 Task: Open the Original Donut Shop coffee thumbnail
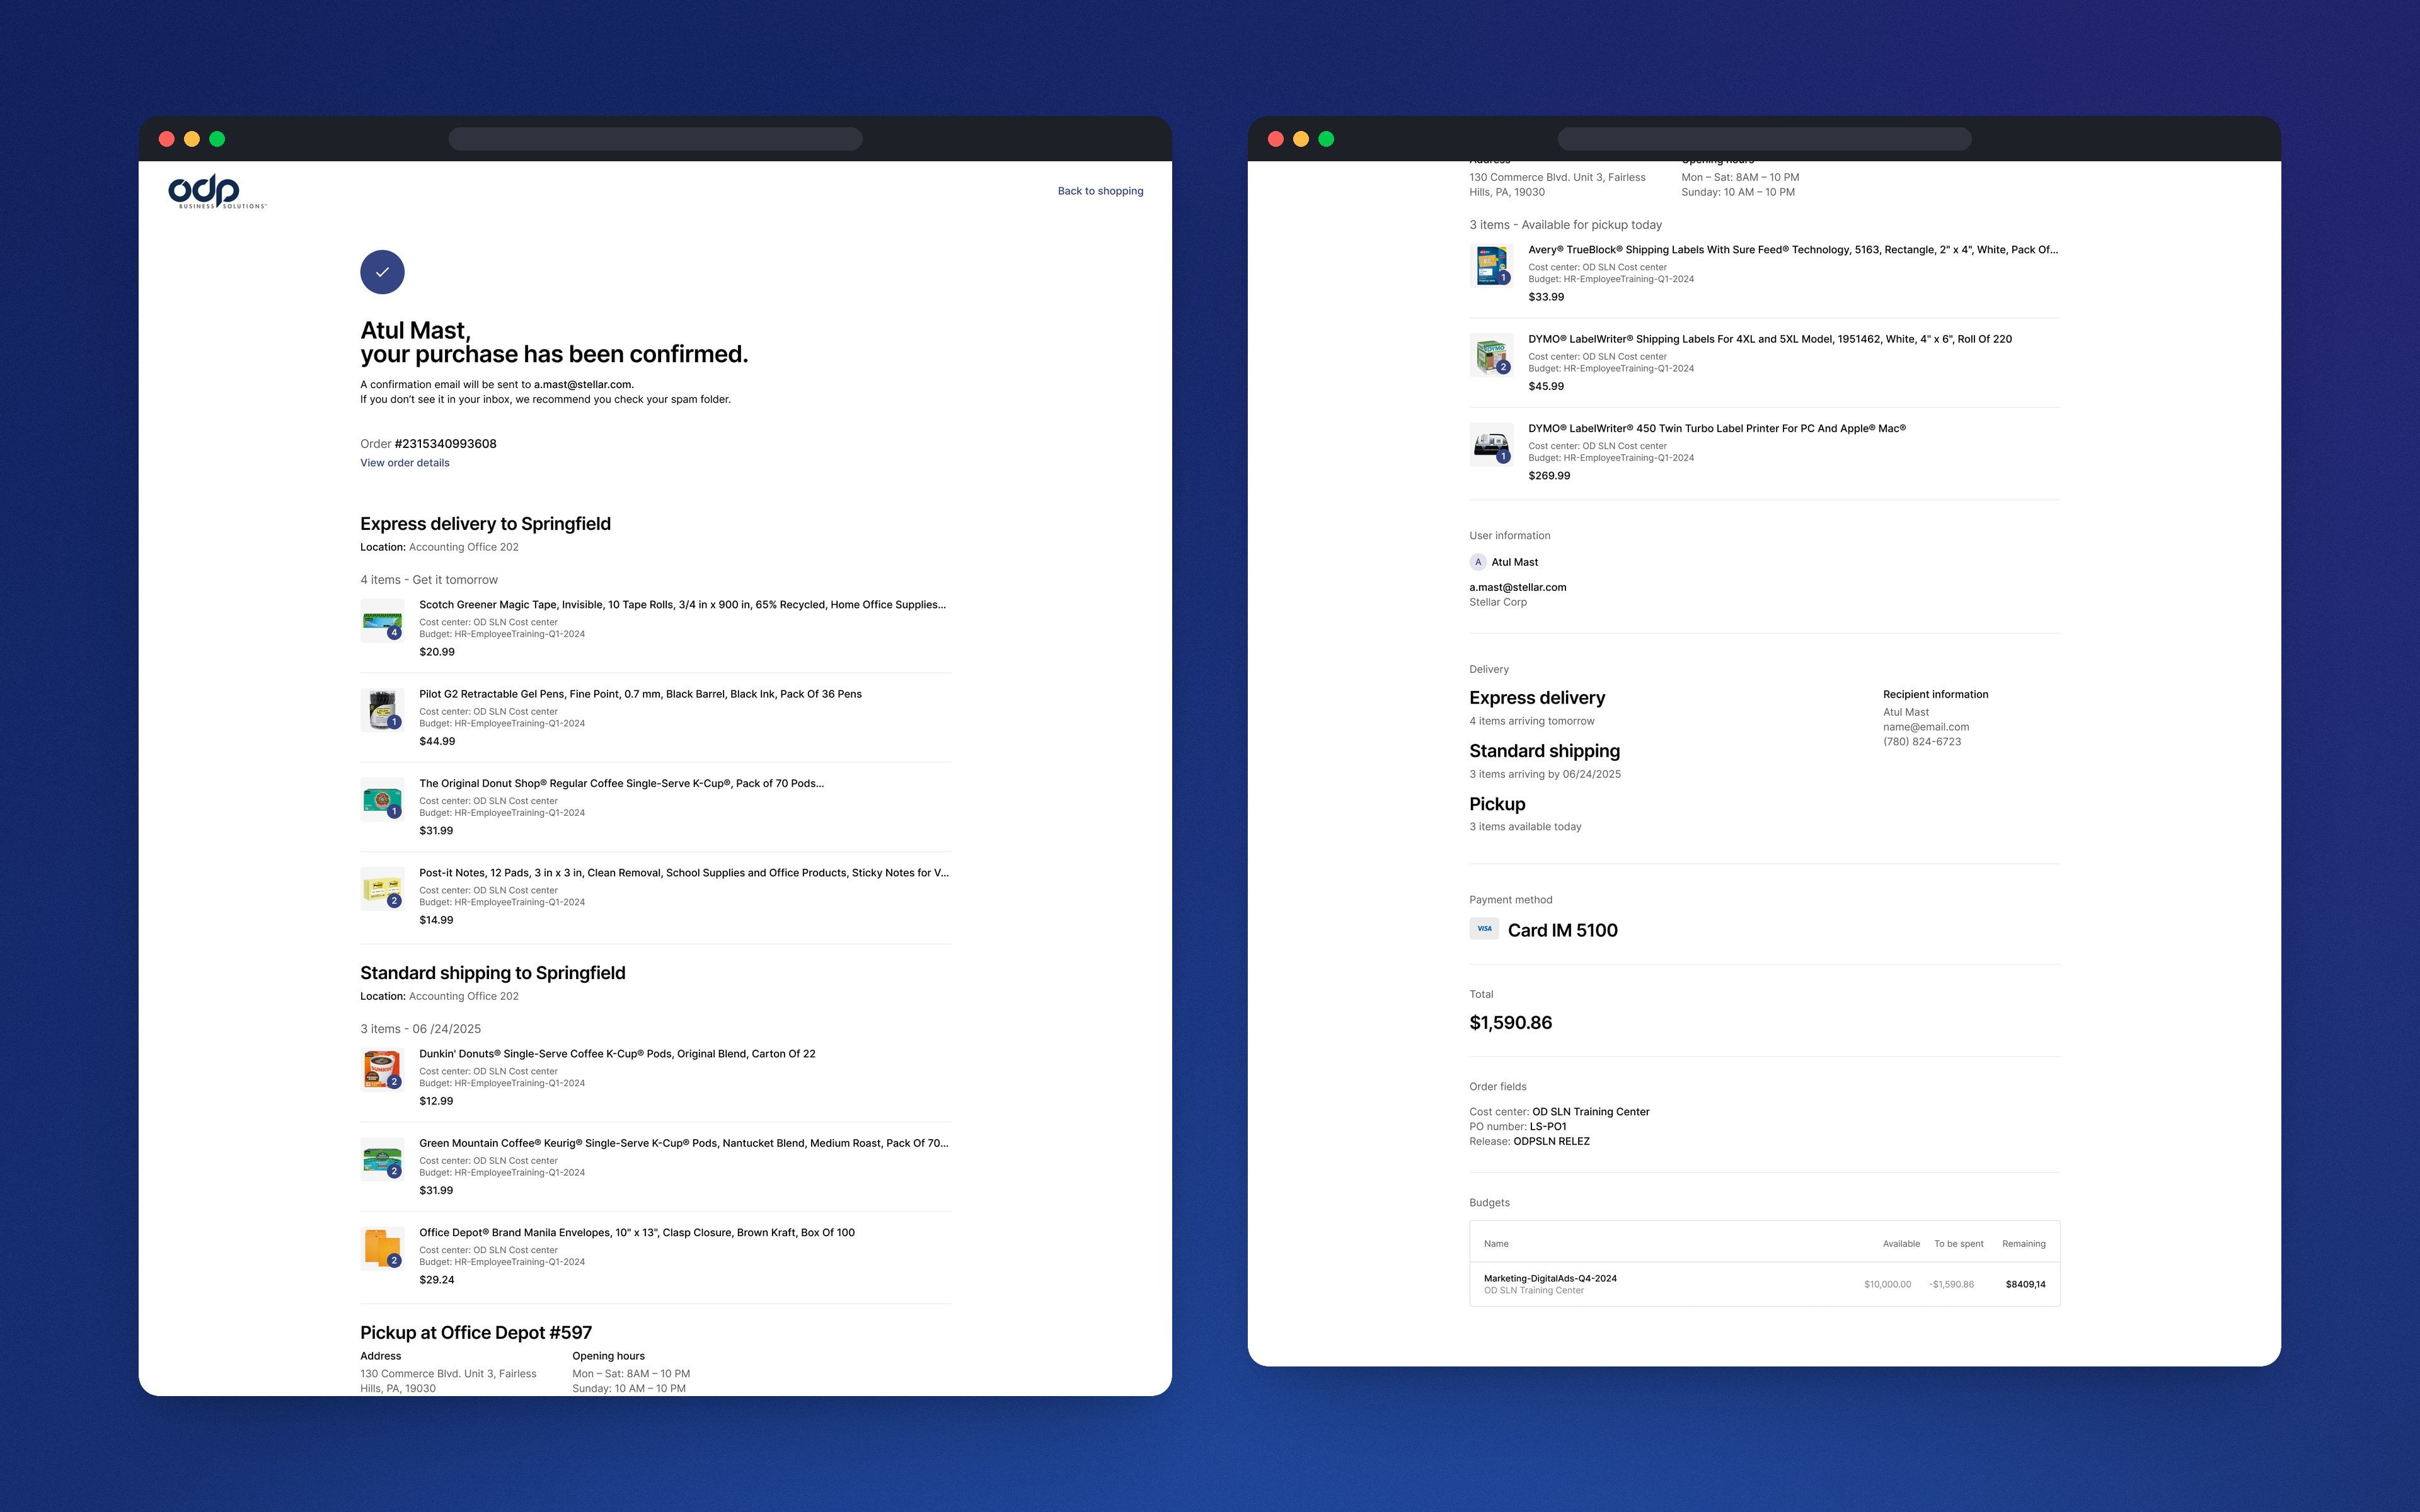382,799
